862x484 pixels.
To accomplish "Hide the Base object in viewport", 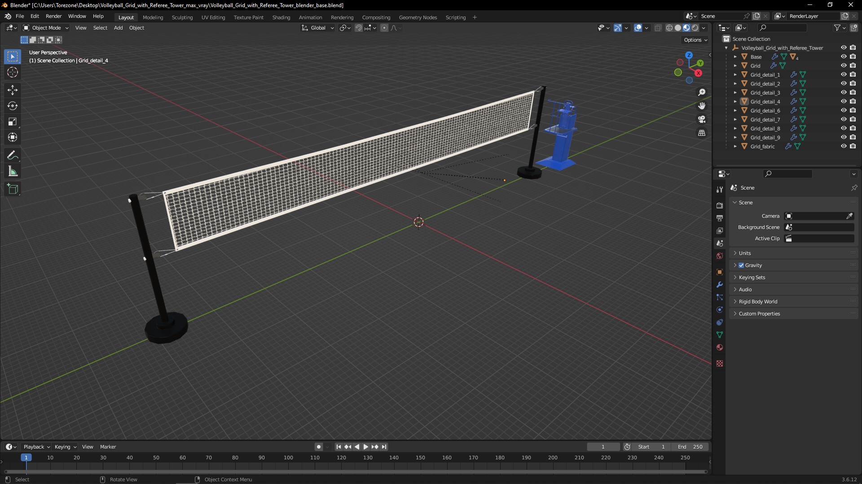I will [x=844, y=56].
